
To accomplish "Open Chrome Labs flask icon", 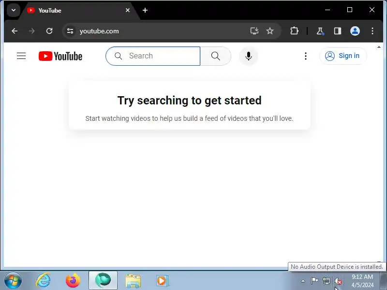I will click(x=320, y=31).
